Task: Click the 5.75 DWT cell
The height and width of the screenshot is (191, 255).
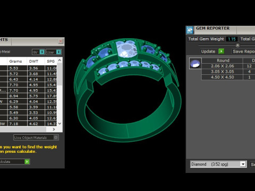Action: (36, 96)
